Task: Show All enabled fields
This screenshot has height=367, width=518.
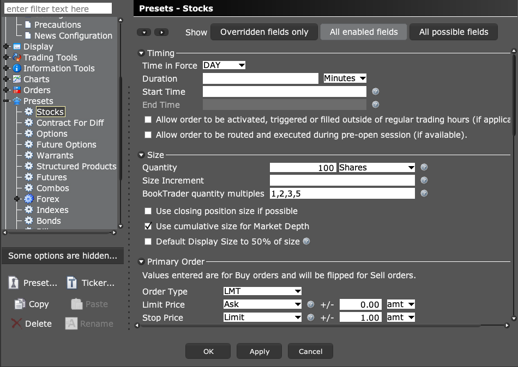Action: (364, 32)
